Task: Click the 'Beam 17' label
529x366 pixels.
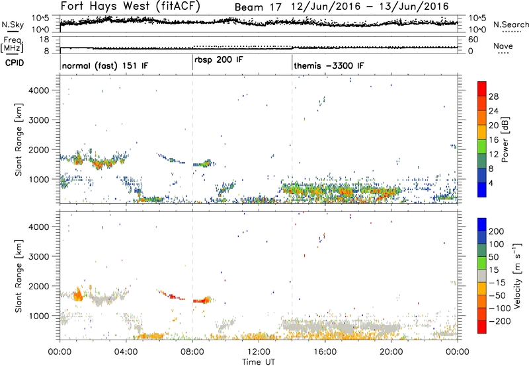Action: point(258,7)
